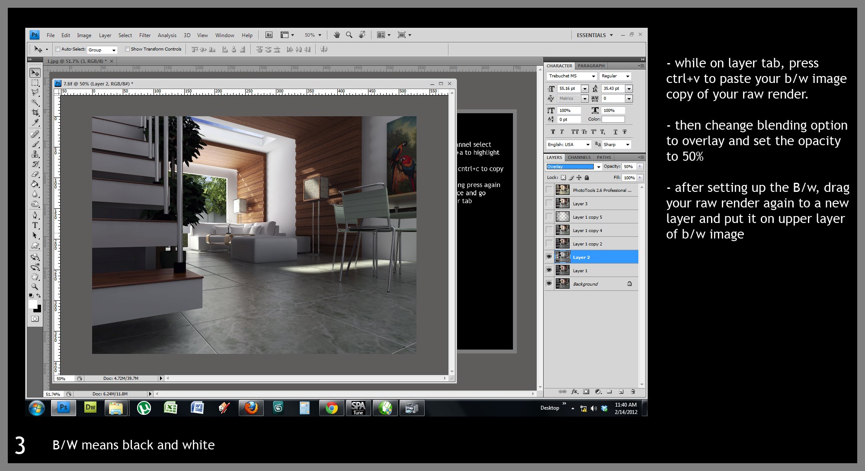Pick the Zoom tool in the toolbox
The image size is (865, 471).
[x=35, y=286]
